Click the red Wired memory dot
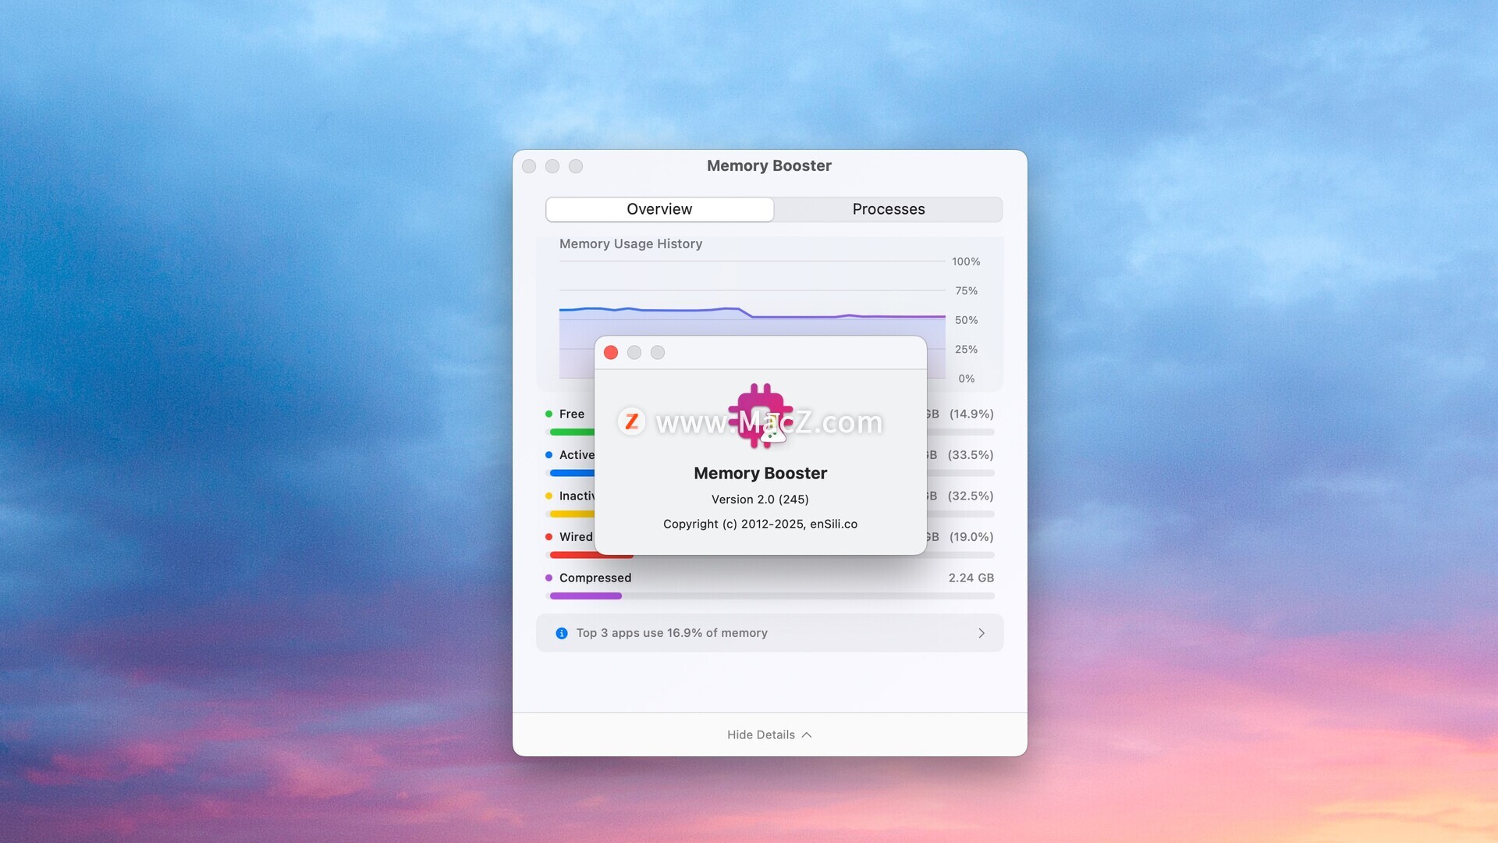The image size is (1498, 843). pos(549,537)
